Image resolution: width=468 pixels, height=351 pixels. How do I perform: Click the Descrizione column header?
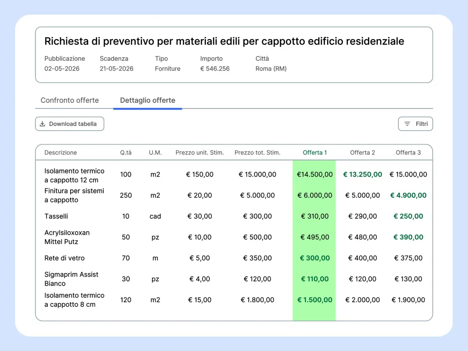coord(60,152)
